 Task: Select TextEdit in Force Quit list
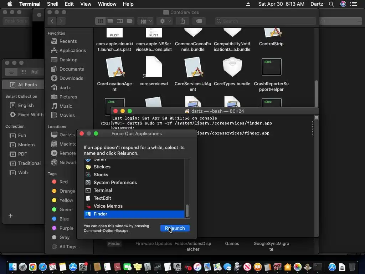[x=134, y=198]
